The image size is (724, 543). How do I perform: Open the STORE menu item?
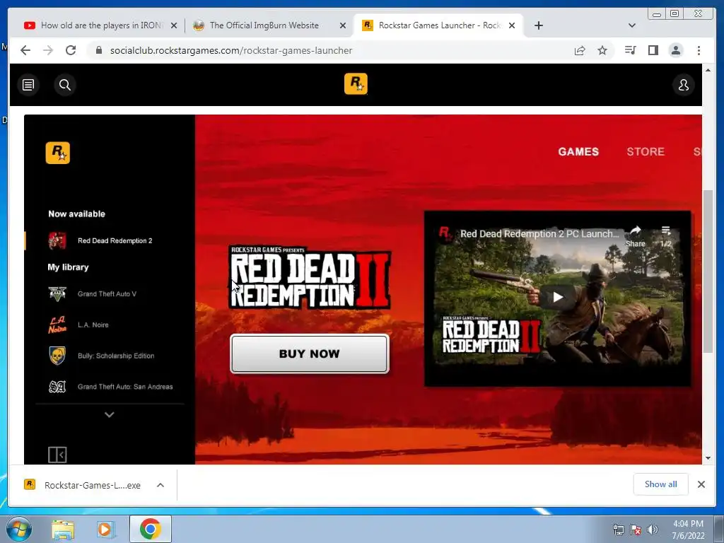(x=646, y=151)
